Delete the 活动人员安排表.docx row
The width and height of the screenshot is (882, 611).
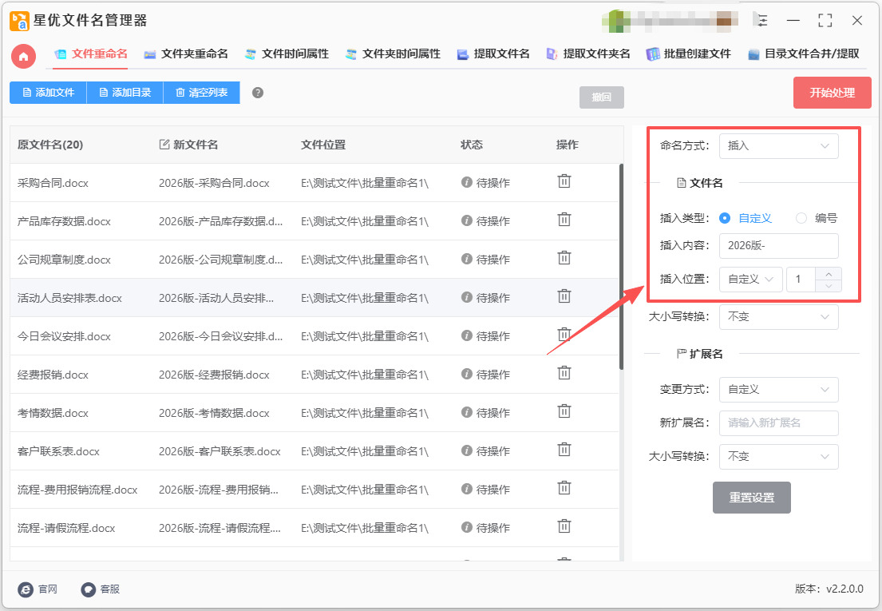[x=564, y=296]
